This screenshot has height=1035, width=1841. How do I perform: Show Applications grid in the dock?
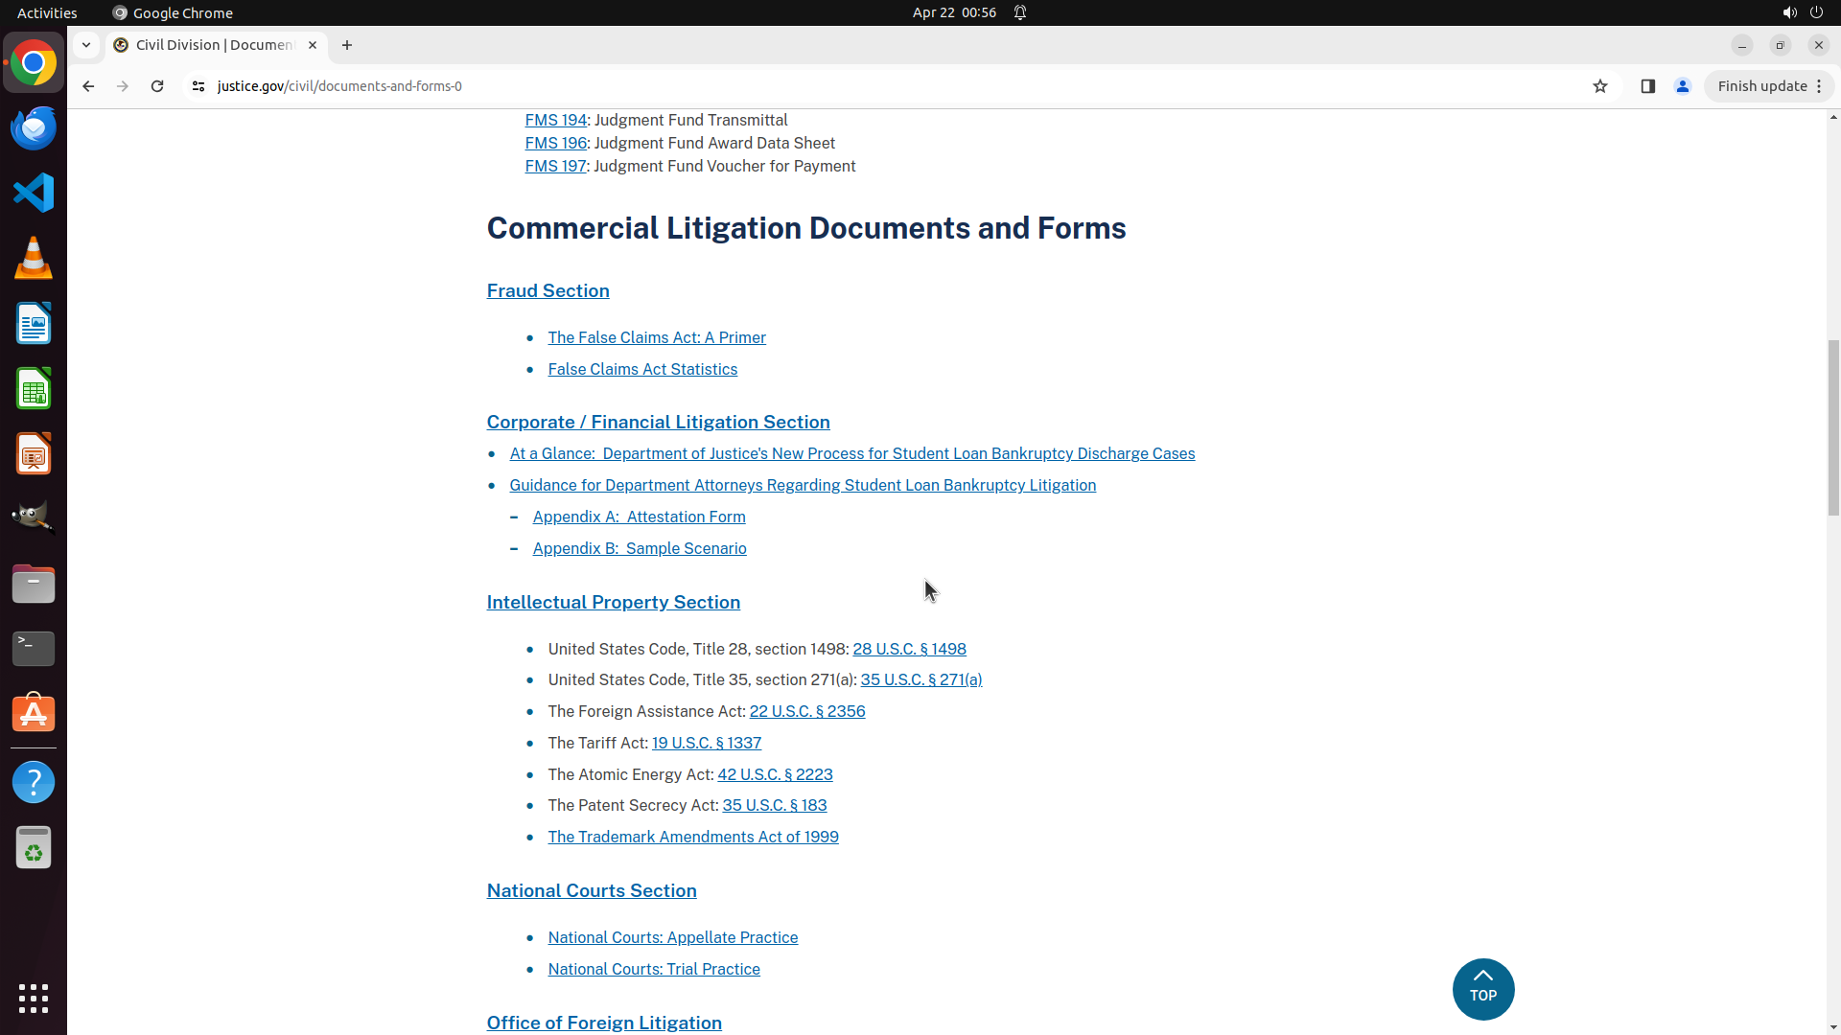pos(34,998)
